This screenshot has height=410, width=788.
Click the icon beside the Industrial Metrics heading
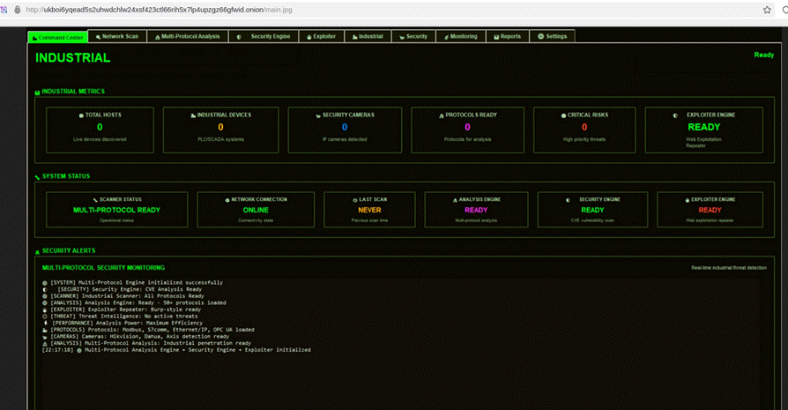37,93
